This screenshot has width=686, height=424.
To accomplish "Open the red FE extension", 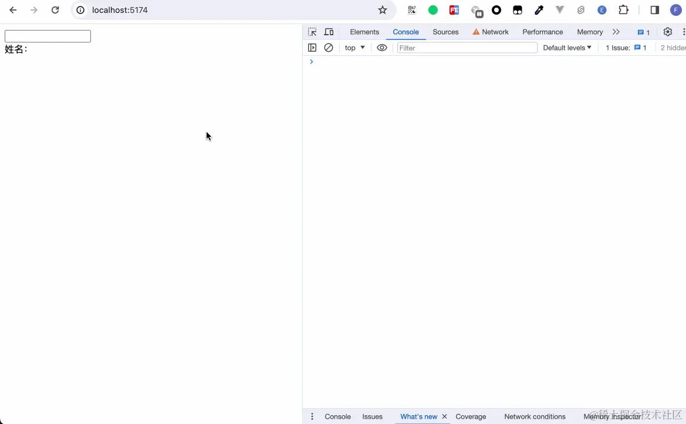I will point(454,10).
